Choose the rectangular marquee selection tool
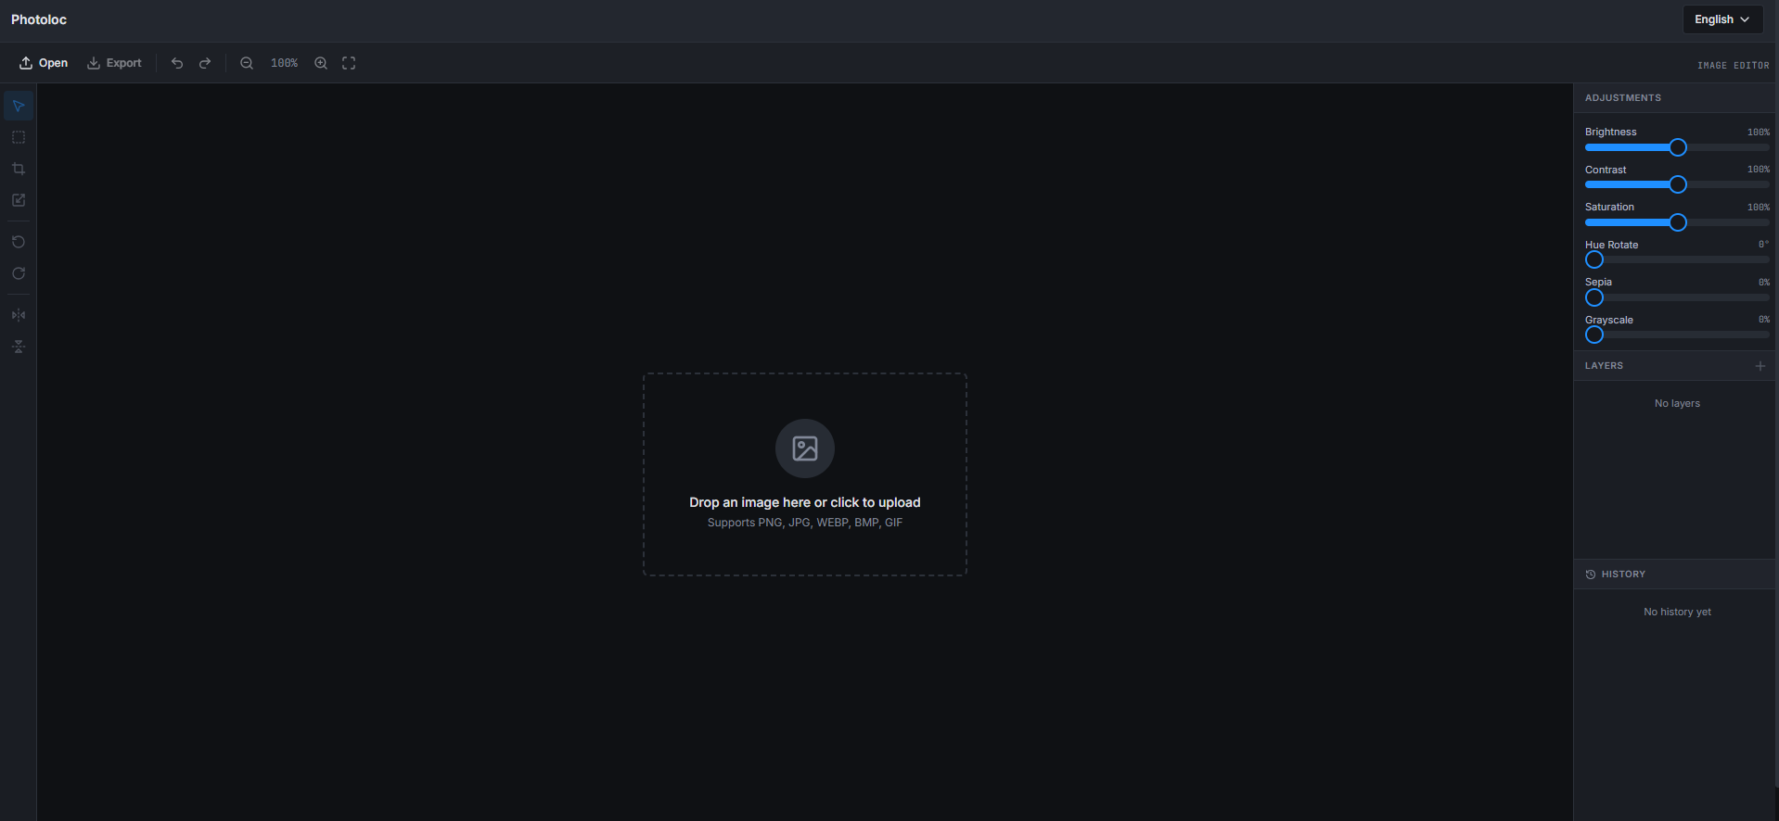The image size is (1779, 821). click(x=19, y=137)
